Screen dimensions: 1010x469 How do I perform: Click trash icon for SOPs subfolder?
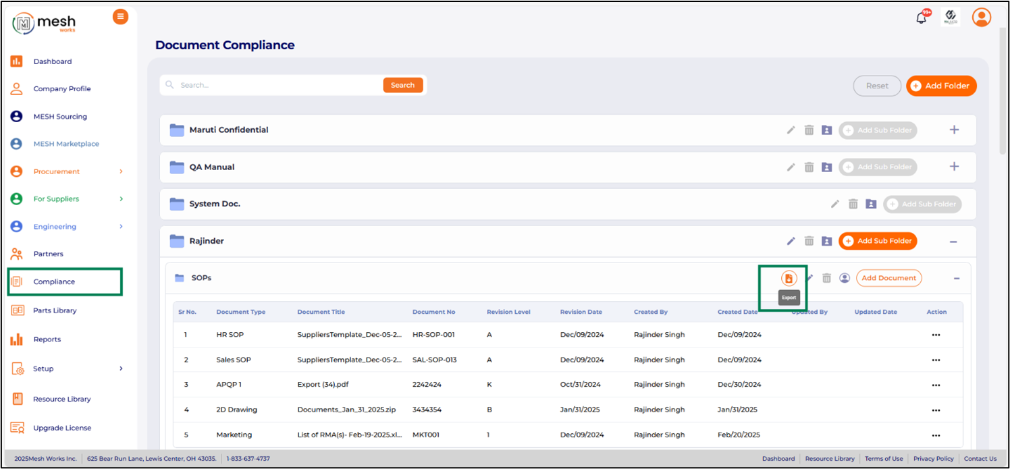pos(826,278)
